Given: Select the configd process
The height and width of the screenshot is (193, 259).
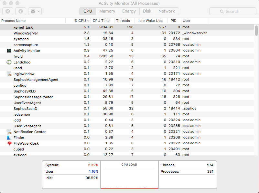Looking at the screenshot, I should coord(127,85).
